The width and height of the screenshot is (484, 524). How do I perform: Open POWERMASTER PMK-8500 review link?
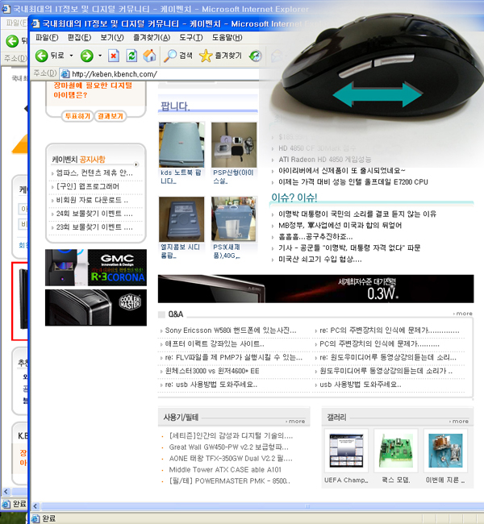click(229, 481)
